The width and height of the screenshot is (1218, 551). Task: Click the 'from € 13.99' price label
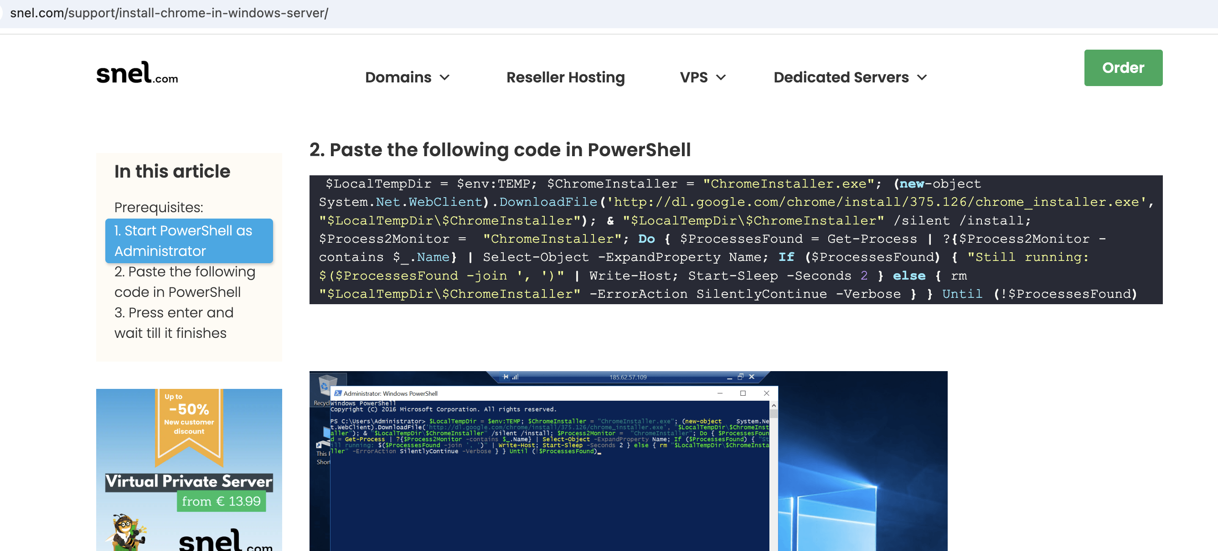click(221, 501)
